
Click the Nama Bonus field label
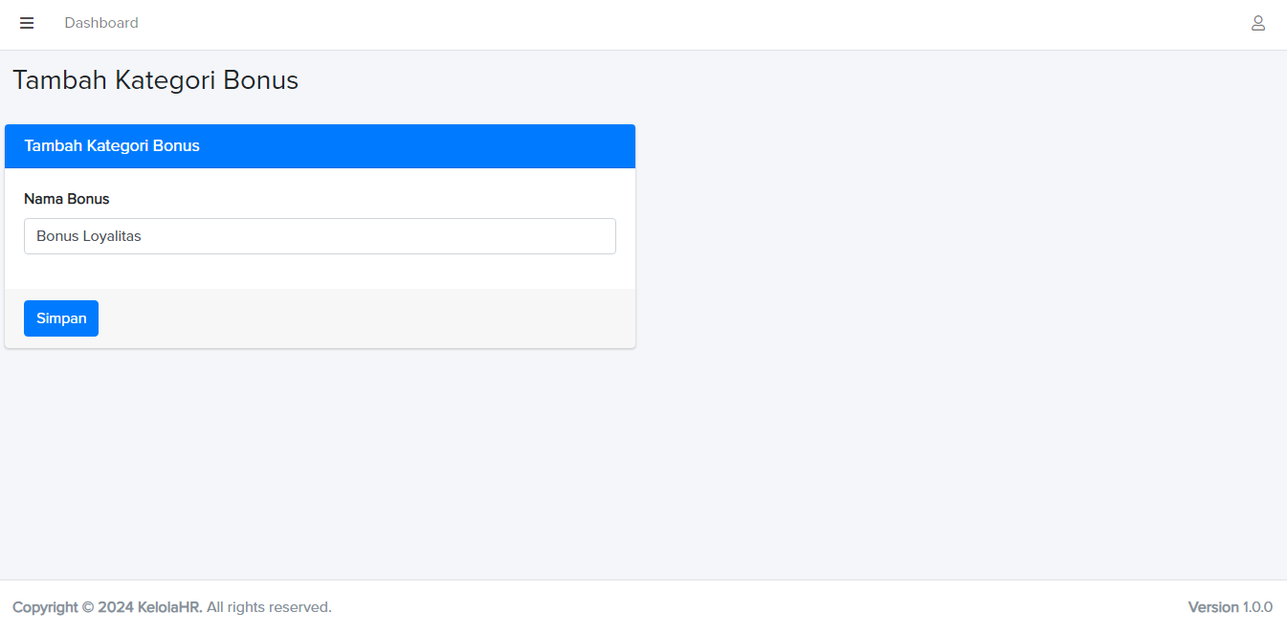(66, 199)
